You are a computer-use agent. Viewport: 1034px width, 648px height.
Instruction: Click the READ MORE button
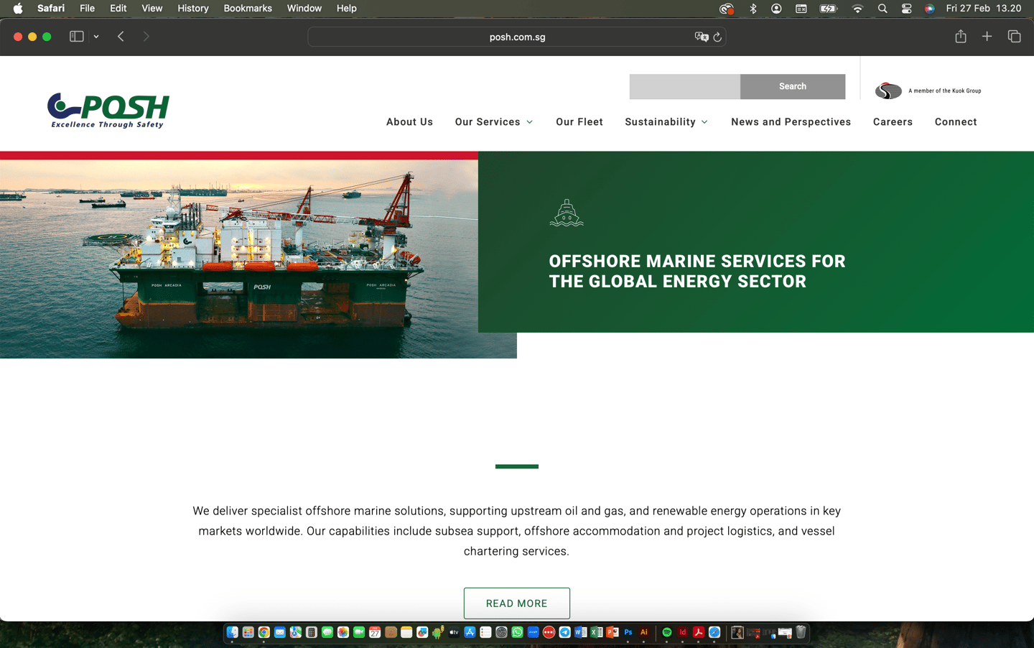click(x=516, y=603)
